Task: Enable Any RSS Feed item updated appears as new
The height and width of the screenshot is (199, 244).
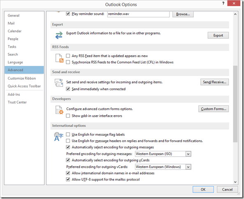Action: (x=68, y=56)
